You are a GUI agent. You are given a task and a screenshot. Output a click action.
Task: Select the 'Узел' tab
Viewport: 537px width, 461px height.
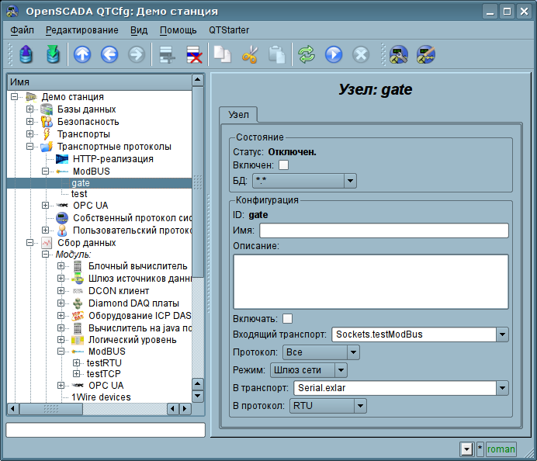238,115
